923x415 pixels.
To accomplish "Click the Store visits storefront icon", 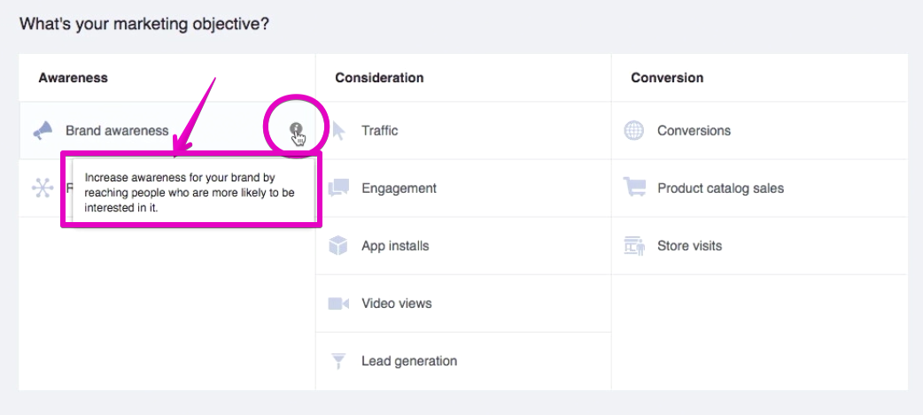I will click(x=634, y=246).
